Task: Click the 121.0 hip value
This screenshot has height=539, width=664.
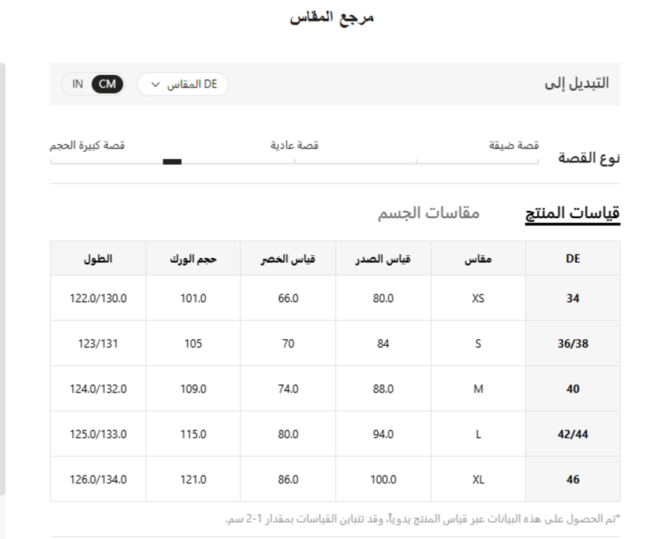Action: coord(193,479)
